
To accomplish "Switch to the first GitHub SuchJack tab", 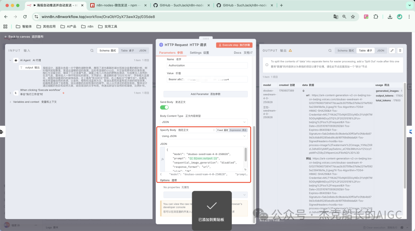I will [x=181, y=5].
